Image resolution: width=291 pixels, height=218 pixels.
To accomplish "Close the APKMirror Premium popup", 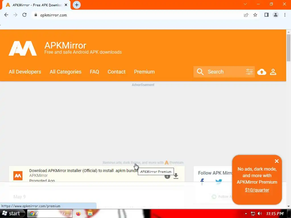I will [x=277, y=161].
